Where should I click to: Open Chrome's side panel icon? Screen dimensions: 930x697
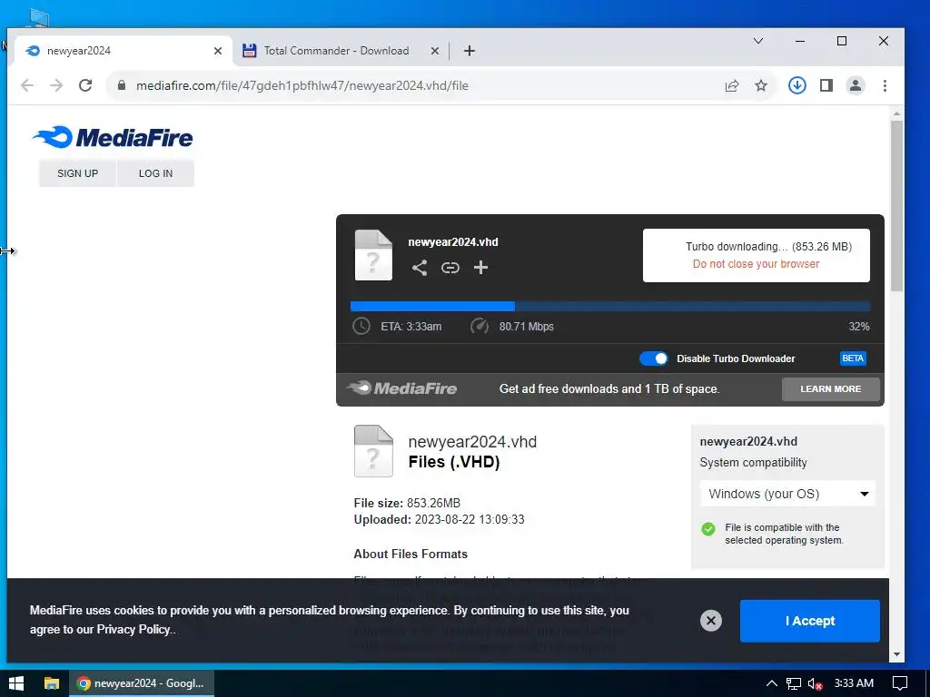click(826, 85)
